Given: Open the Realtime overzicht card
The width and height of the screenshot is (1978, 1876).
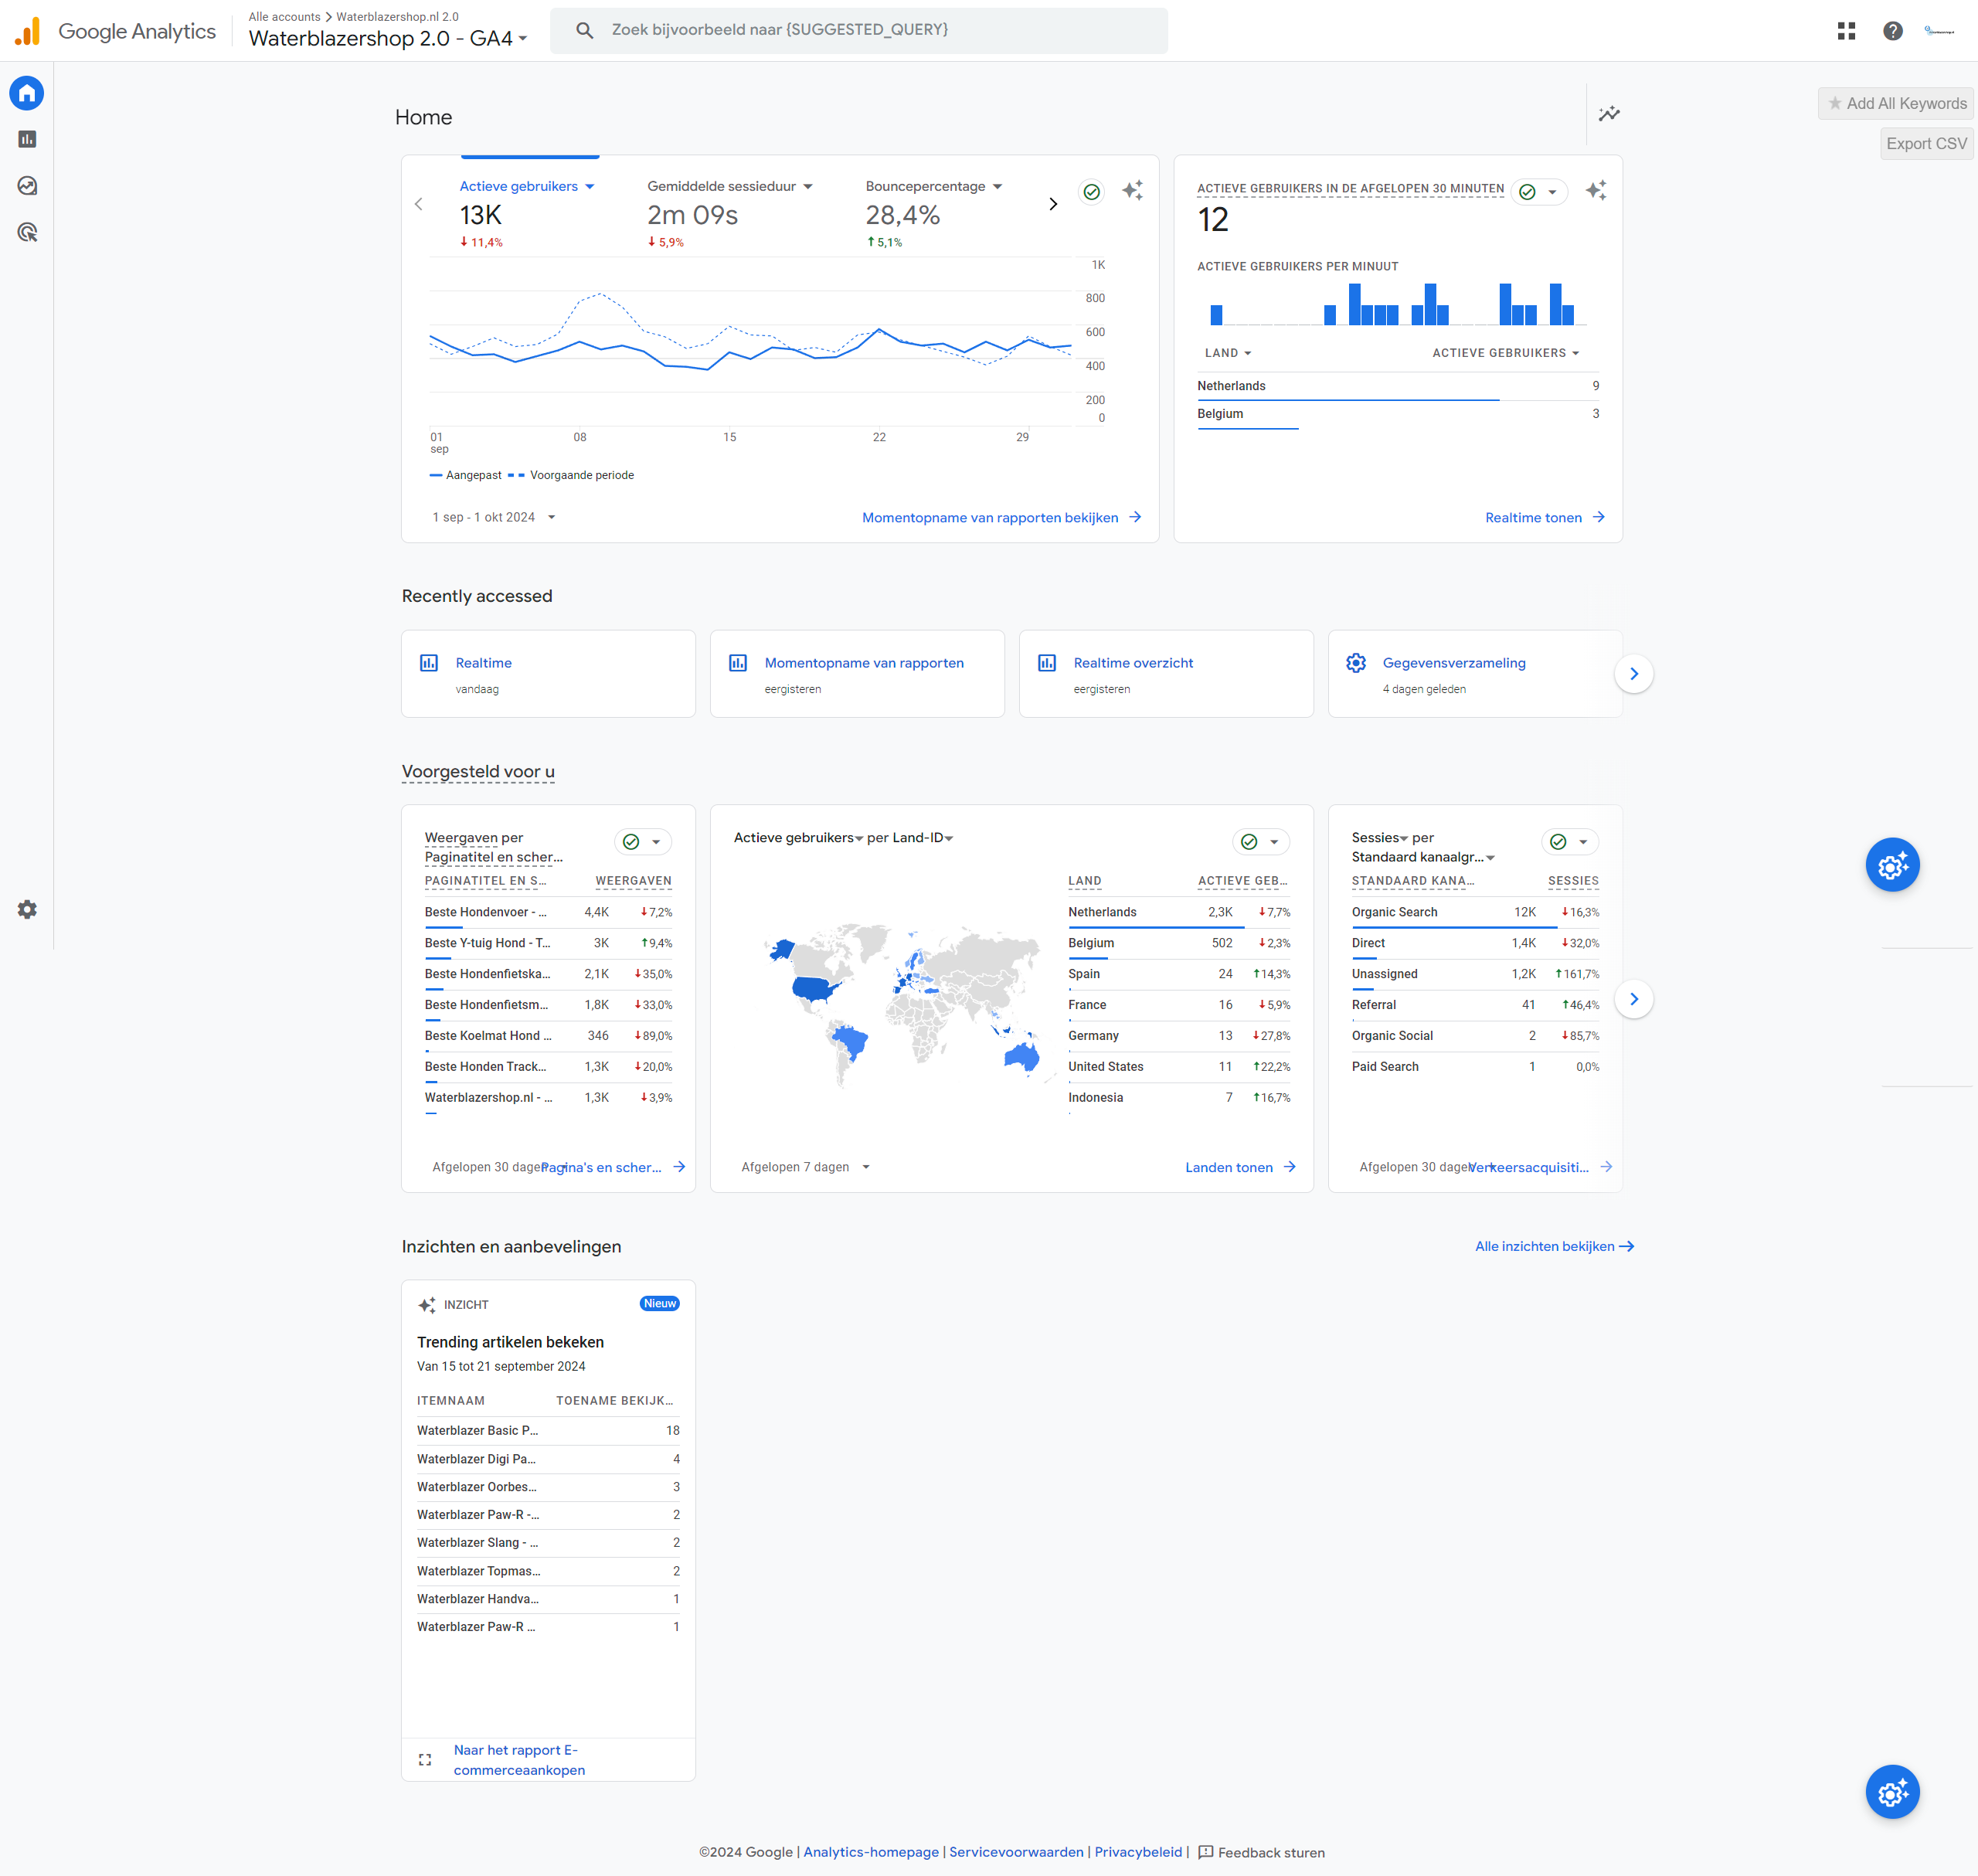Looking at the screenshot, I should (x=1166, y=673).
